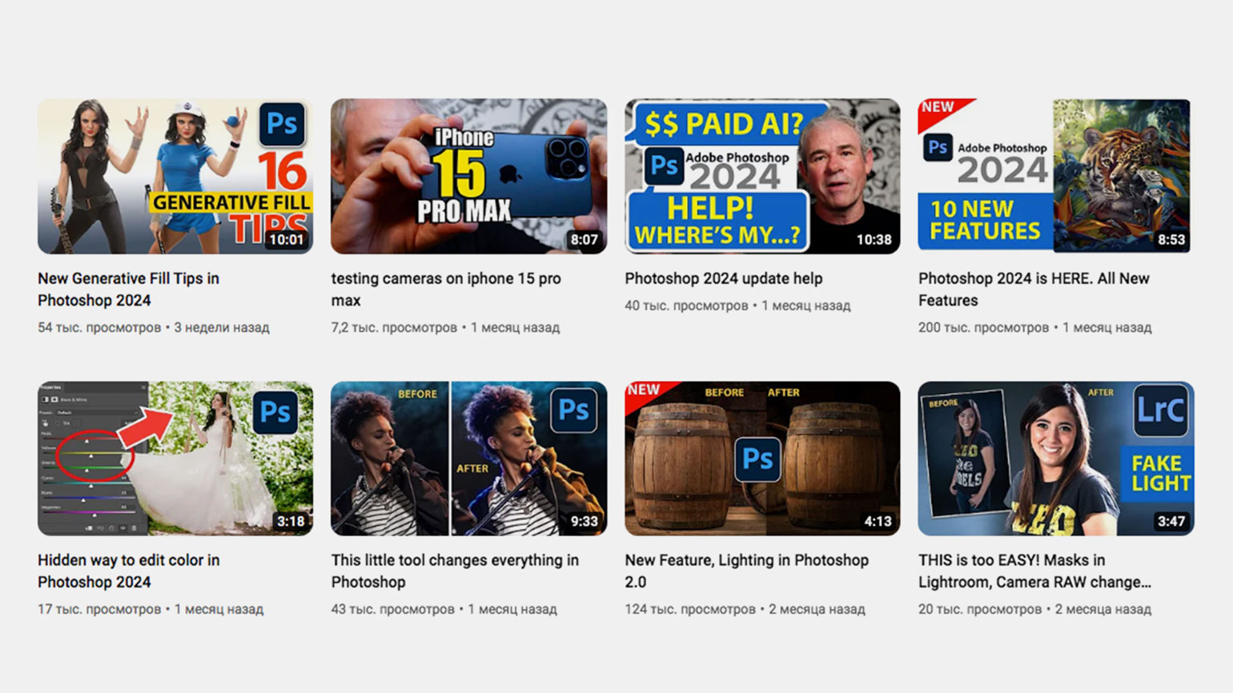Click '17 тыс. просмотров • 1 месяц назад' text

pyautogui.click(x=151, y=609)
